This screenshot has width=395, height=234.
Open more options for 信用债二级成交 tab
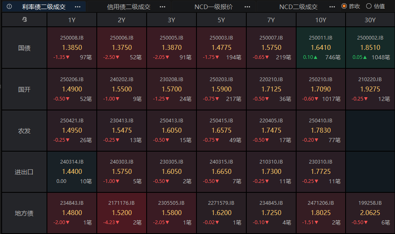[x=162, y=7]
